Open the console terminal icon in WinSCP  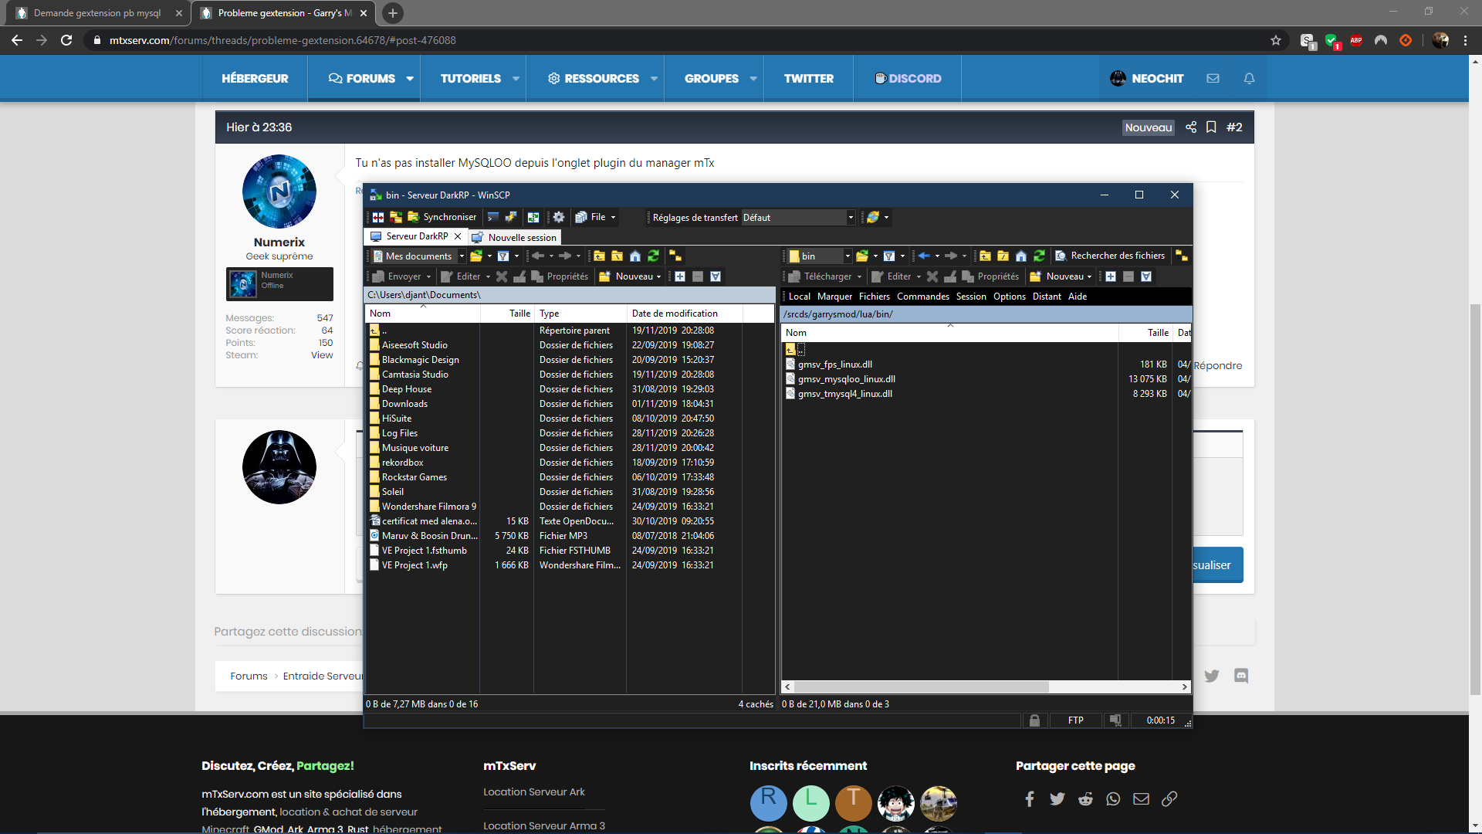coord(493,217)
